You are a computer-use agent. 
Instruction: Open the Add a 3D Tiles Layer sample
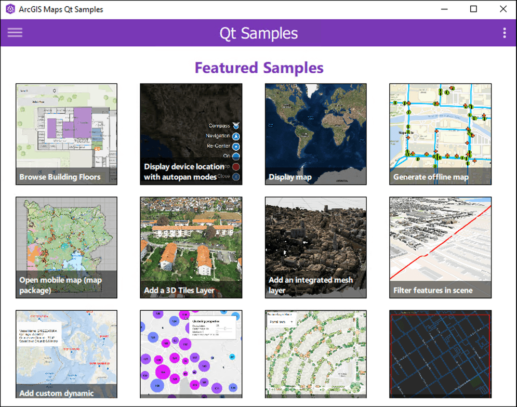point(191,248)
